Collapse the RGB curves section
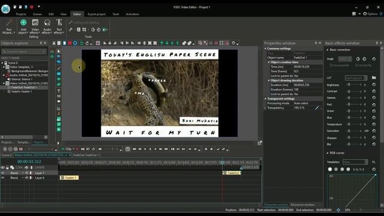Screen dimensions: 384x216 point(328,153)
